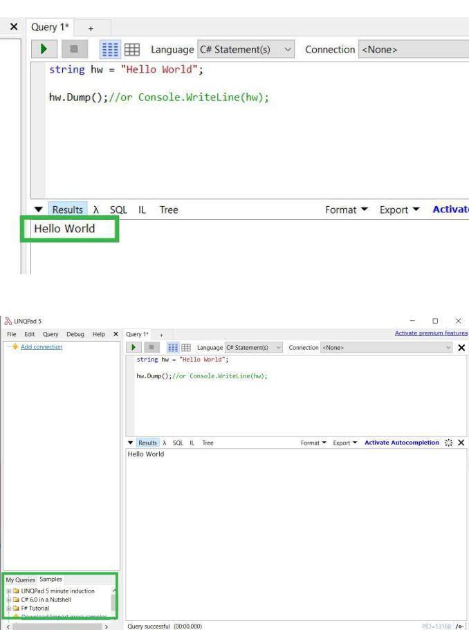Select the SQL tab in the LINQPad 5 window
The height and width of the screenshot is (630, 469).
(x=178, y=443)
